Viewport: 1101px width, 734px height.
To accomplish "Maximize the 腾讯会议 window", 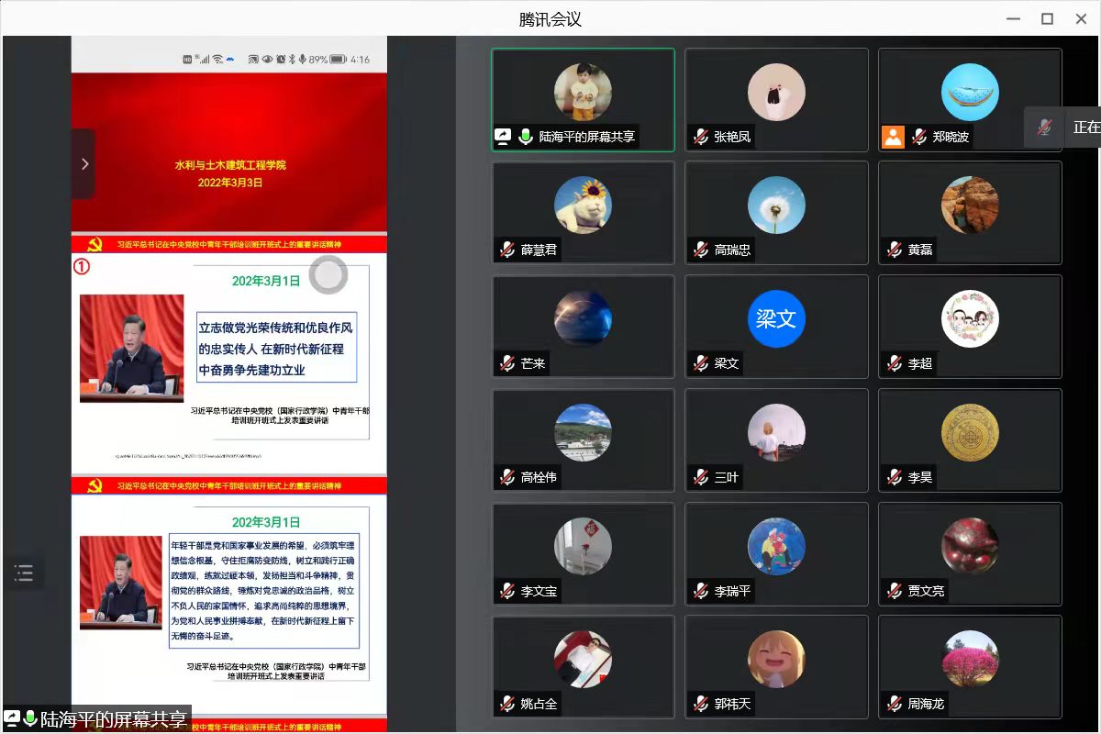I will coord(1047,18).
